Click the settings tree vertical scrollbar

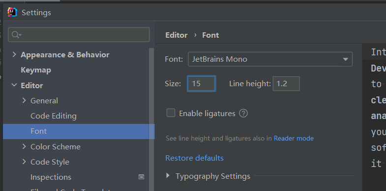pos(151,119)
